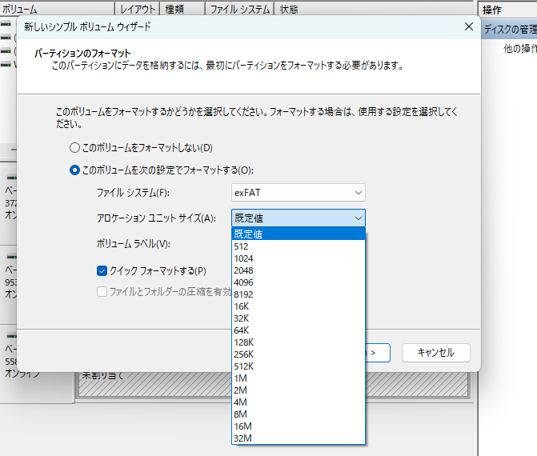Select 1M allocation unit size
This screenshot has height=456, width=537.
(299, 378)
